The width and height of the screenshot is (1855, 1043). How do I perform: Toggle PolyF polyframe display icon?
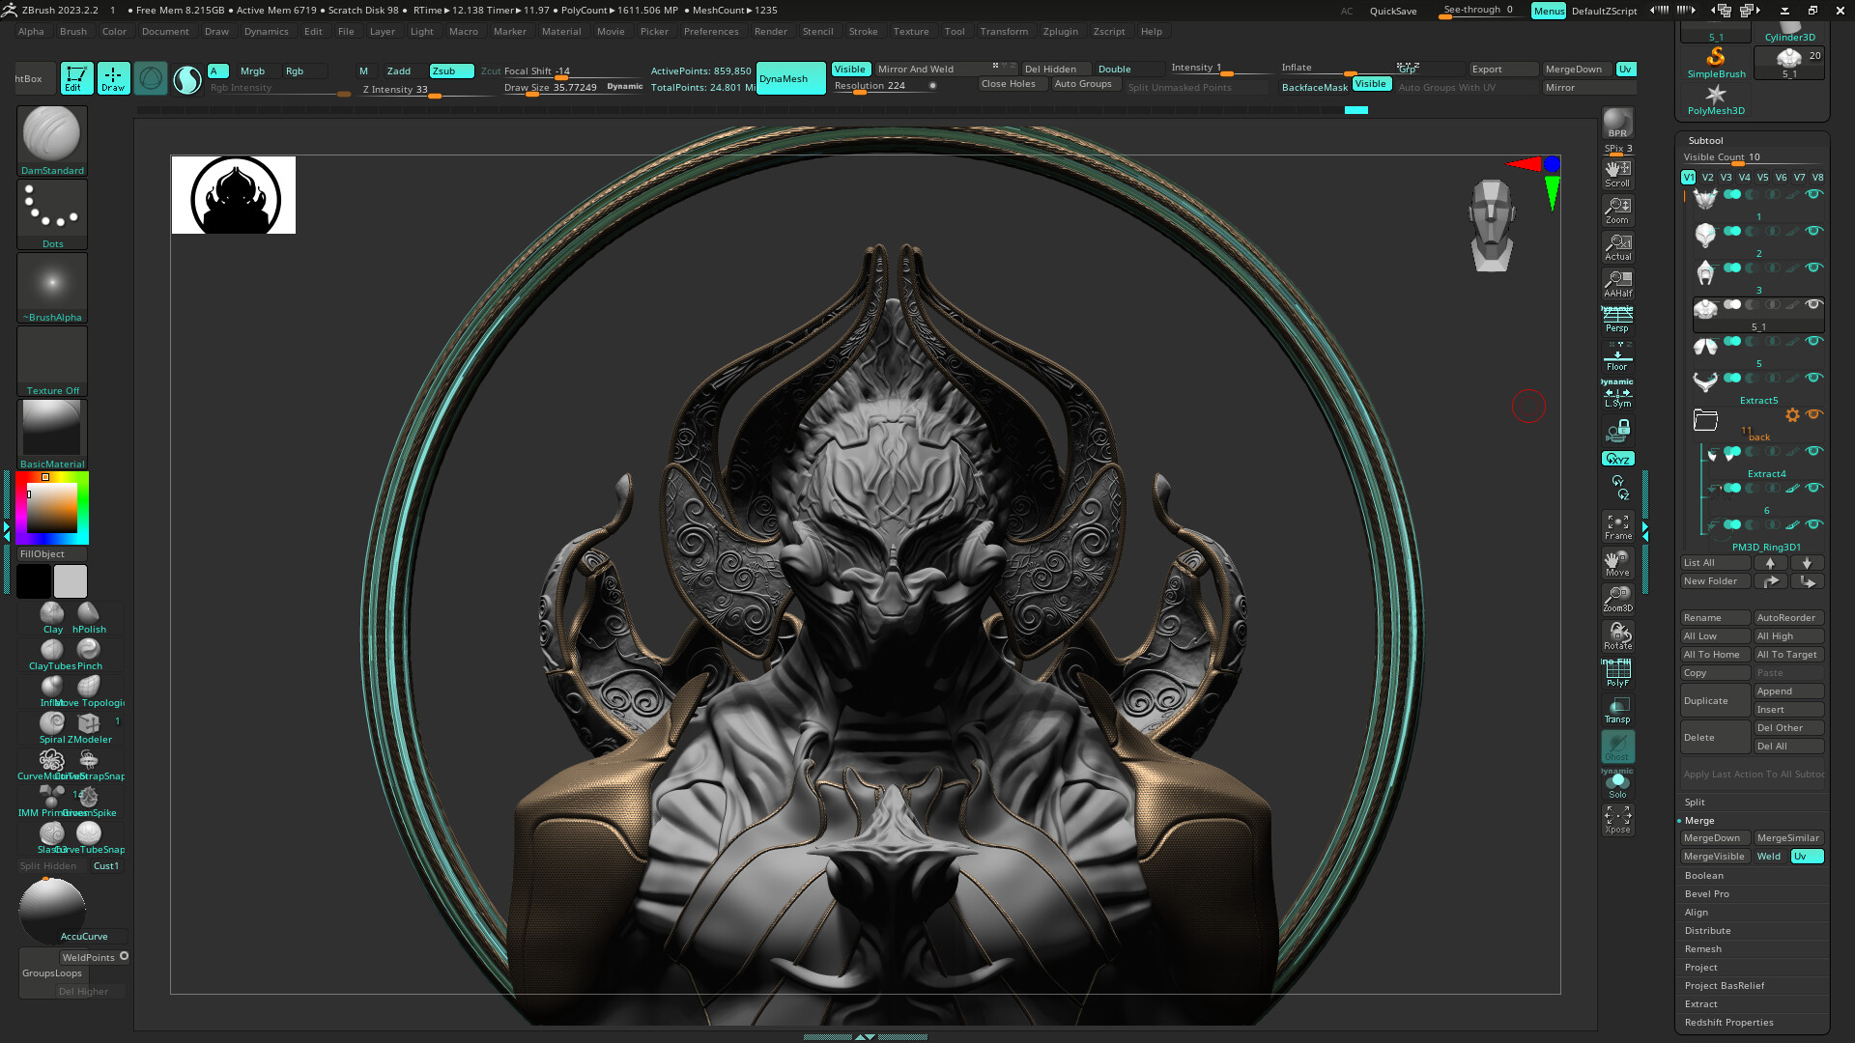point(1617,672)
